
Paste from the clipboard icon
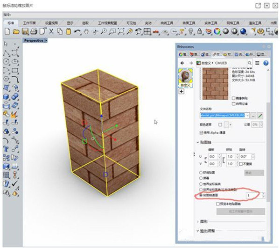point(69,31)
